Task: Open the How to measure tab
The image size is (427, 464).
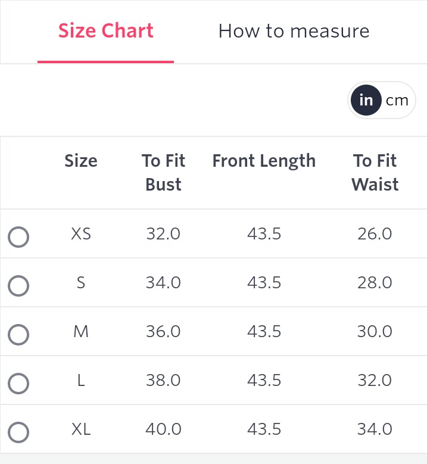Action: click(294, 31)
